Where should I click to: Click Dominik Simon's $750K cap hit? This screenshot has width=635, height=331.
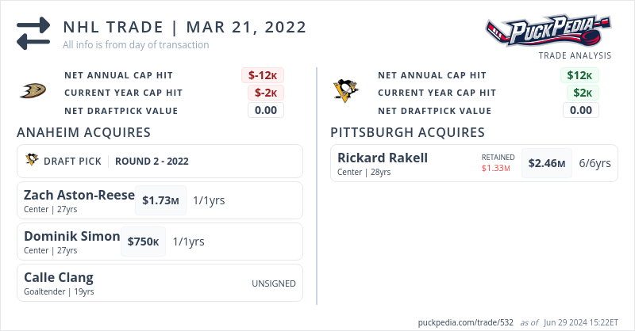tap(144, 242)
